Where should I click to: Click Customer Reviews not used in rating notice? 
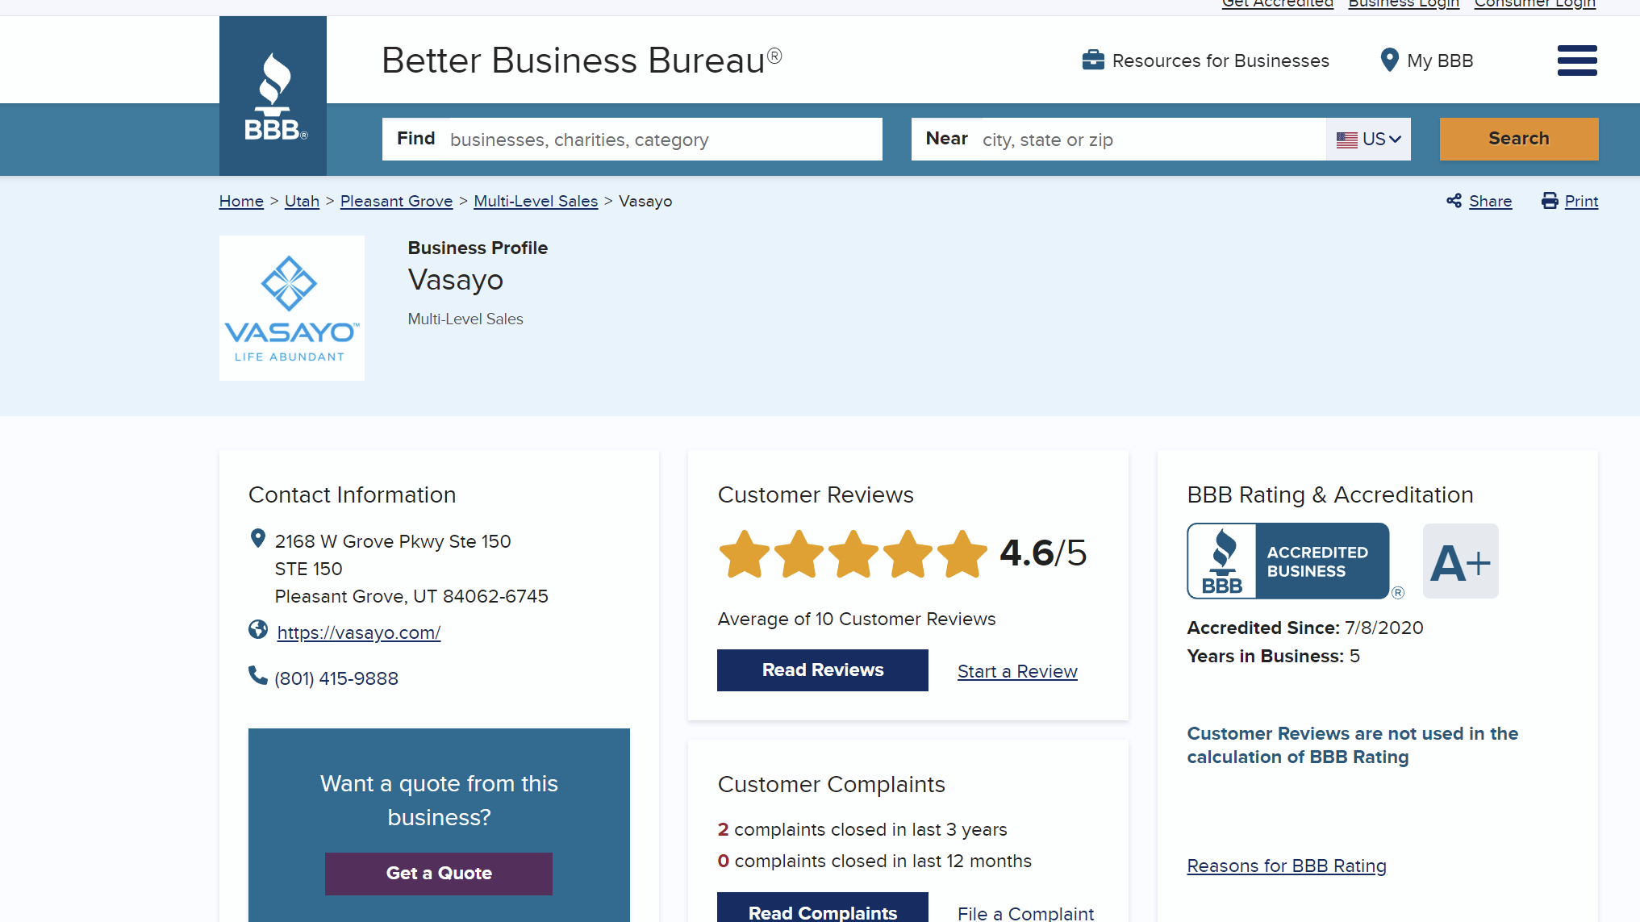coord(1352,745)
